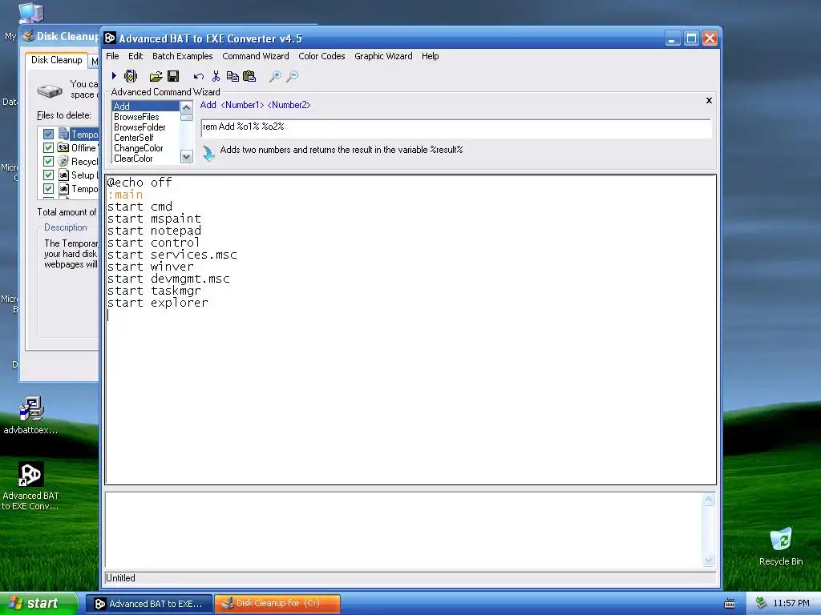Viewport: 821px width, 615px height.
Task: Select Add in the command list
Action: (x=146, y=107)
